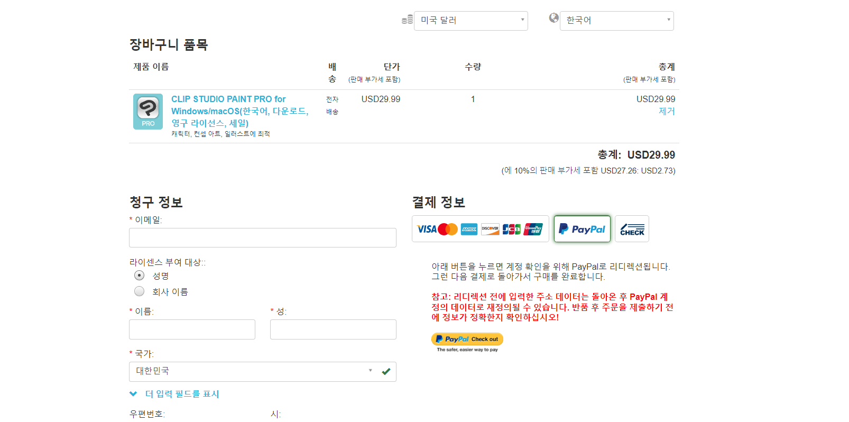Select the 회사 이름 radio button

[x=139, y=291]
